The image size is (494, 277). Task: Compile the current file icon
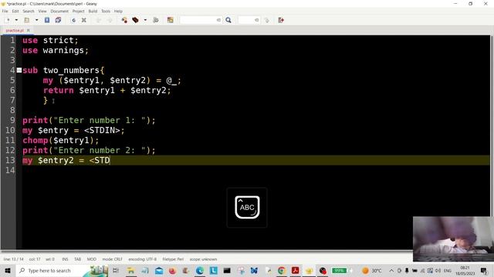pos(124,20)
